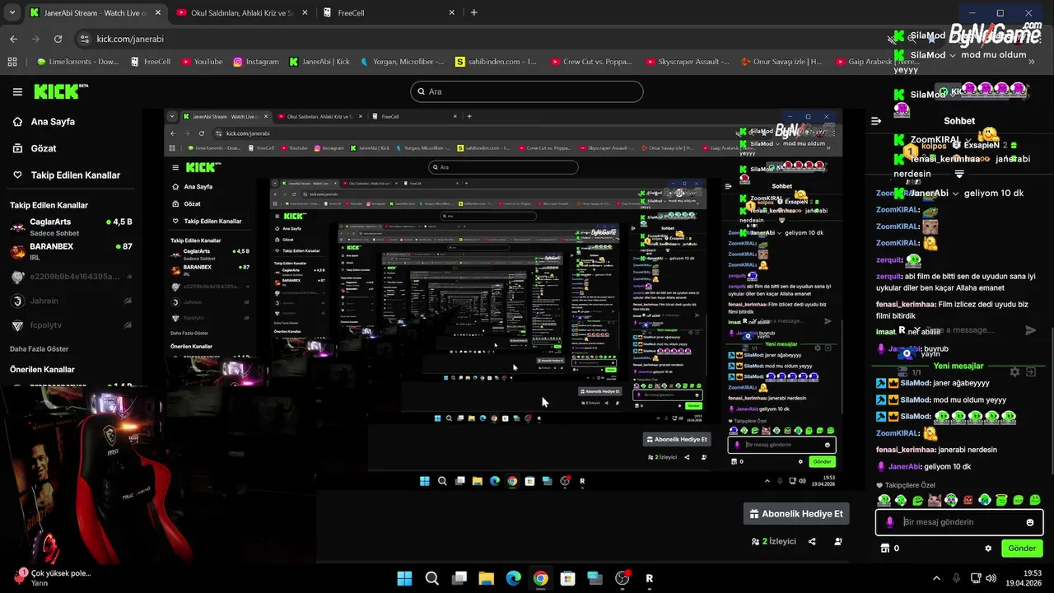
Task: Click the Bir mesaj gönderin input
Action: pos(959,522)
